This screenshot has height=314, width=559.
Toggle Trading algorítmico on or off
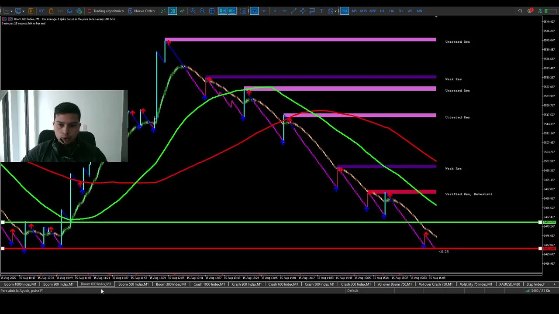point(106,11)
